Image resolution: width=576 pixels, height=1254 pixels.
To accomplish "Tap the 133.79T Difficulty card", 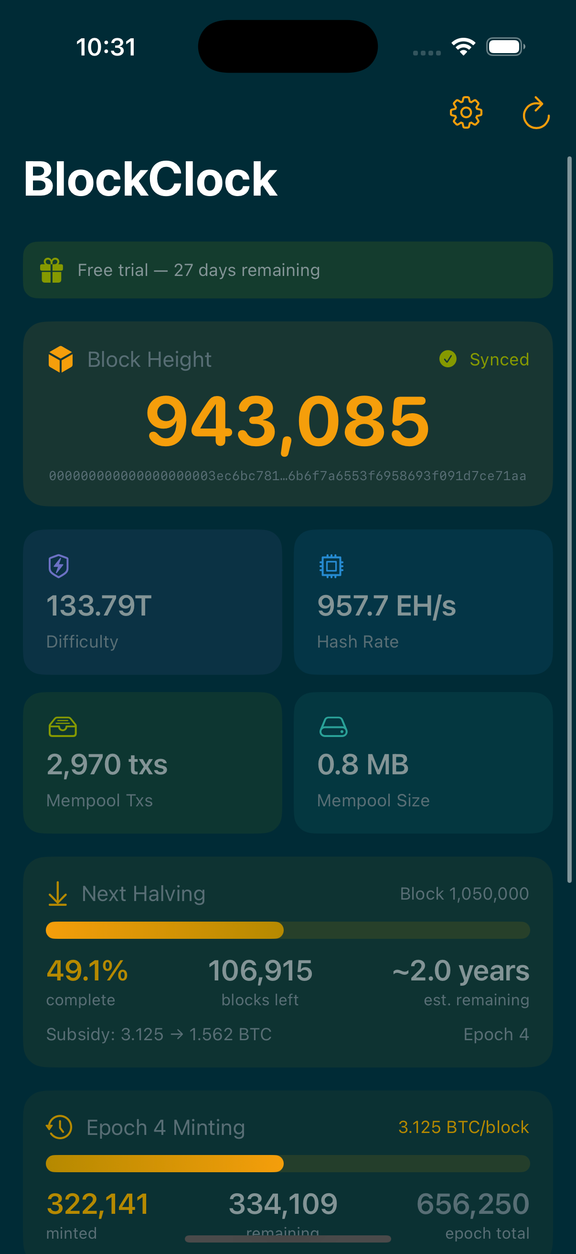I will pyautogui.click(x=153, y=602).
